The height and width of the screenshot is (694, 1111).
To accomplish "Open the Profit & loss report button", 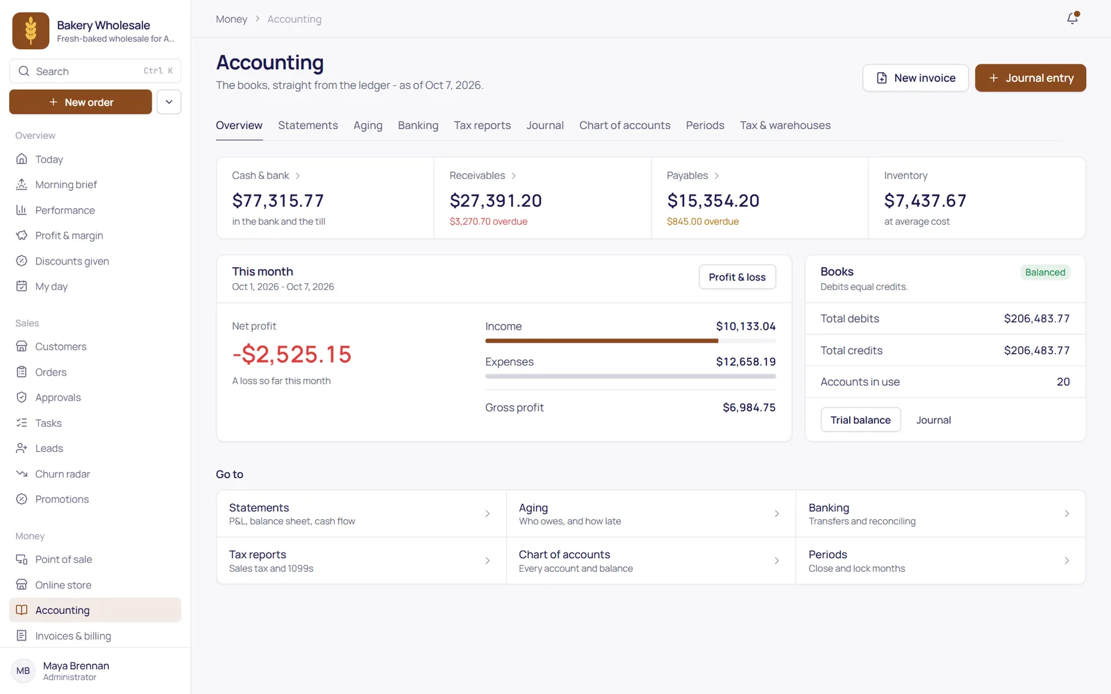I will click(737, 277).
